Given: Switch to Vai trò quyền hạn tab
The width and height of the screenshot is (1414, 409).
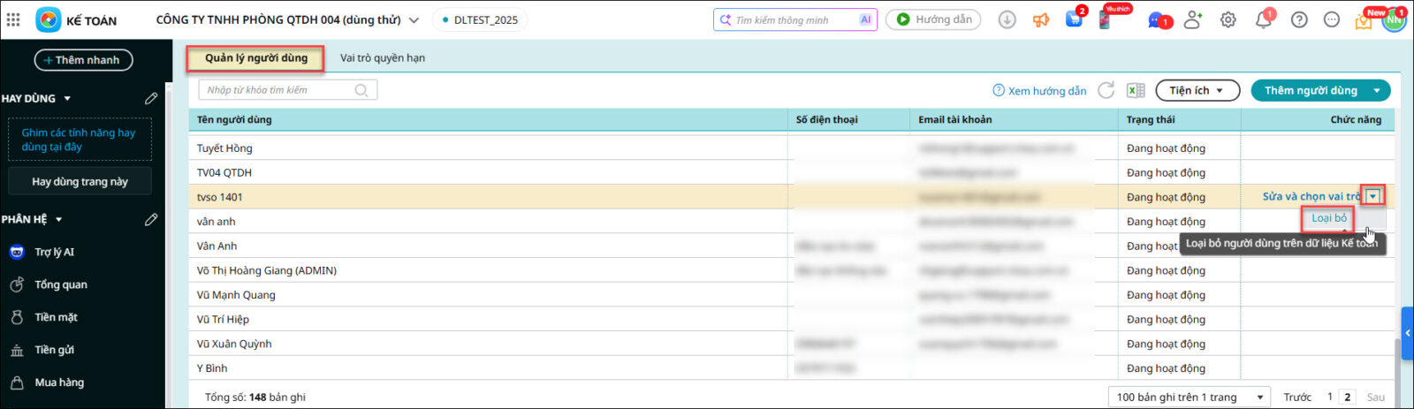Looking at the screenshot, I should click(x=383, y=58).
